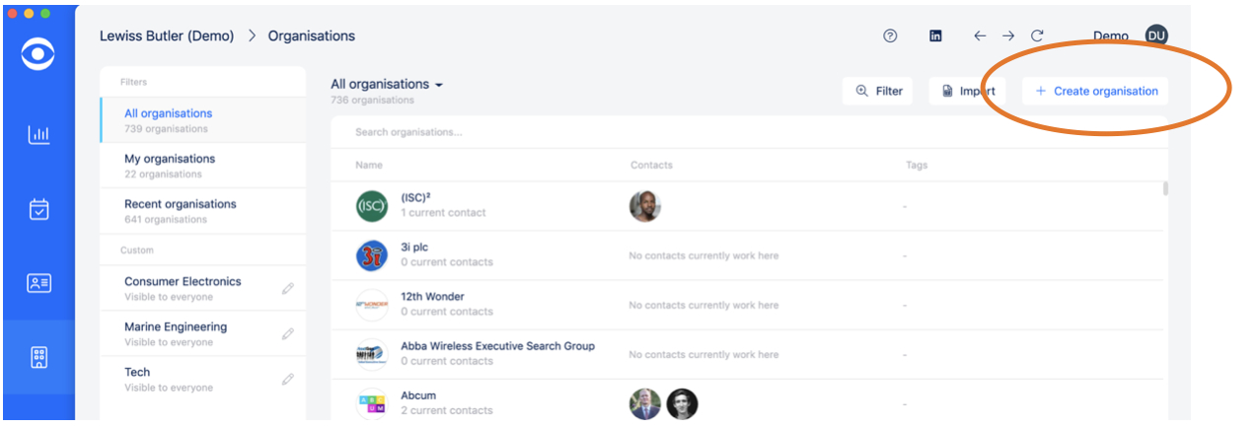Edit the Marine Engineering filter pencil

click(x=287, y=334)
